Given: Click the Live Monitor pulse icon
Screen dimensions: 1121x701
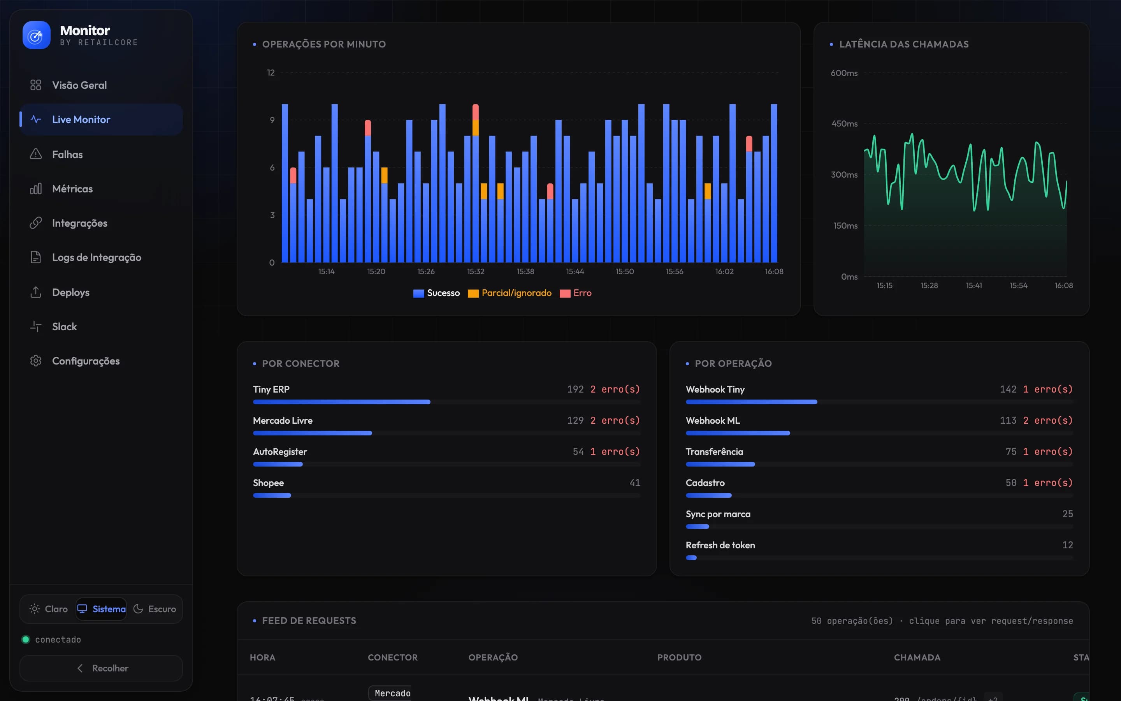Looking at the screenshot, I should (x=36, y=119).
